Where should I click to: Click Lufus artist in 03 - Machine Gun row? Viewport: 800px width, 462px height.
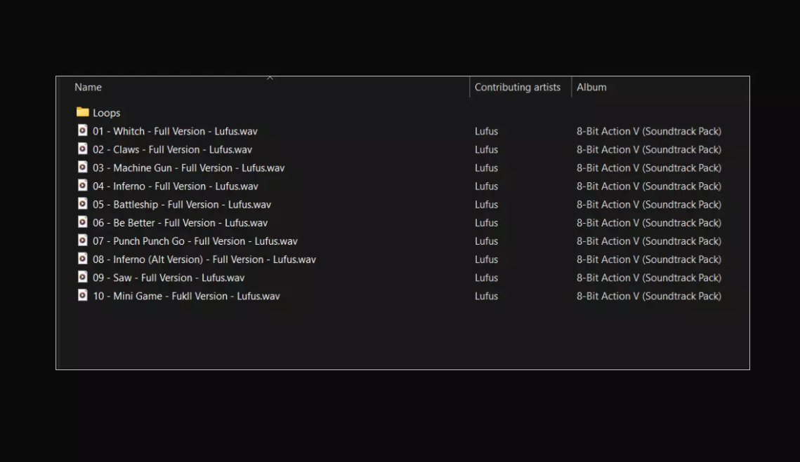click(486, 168)
